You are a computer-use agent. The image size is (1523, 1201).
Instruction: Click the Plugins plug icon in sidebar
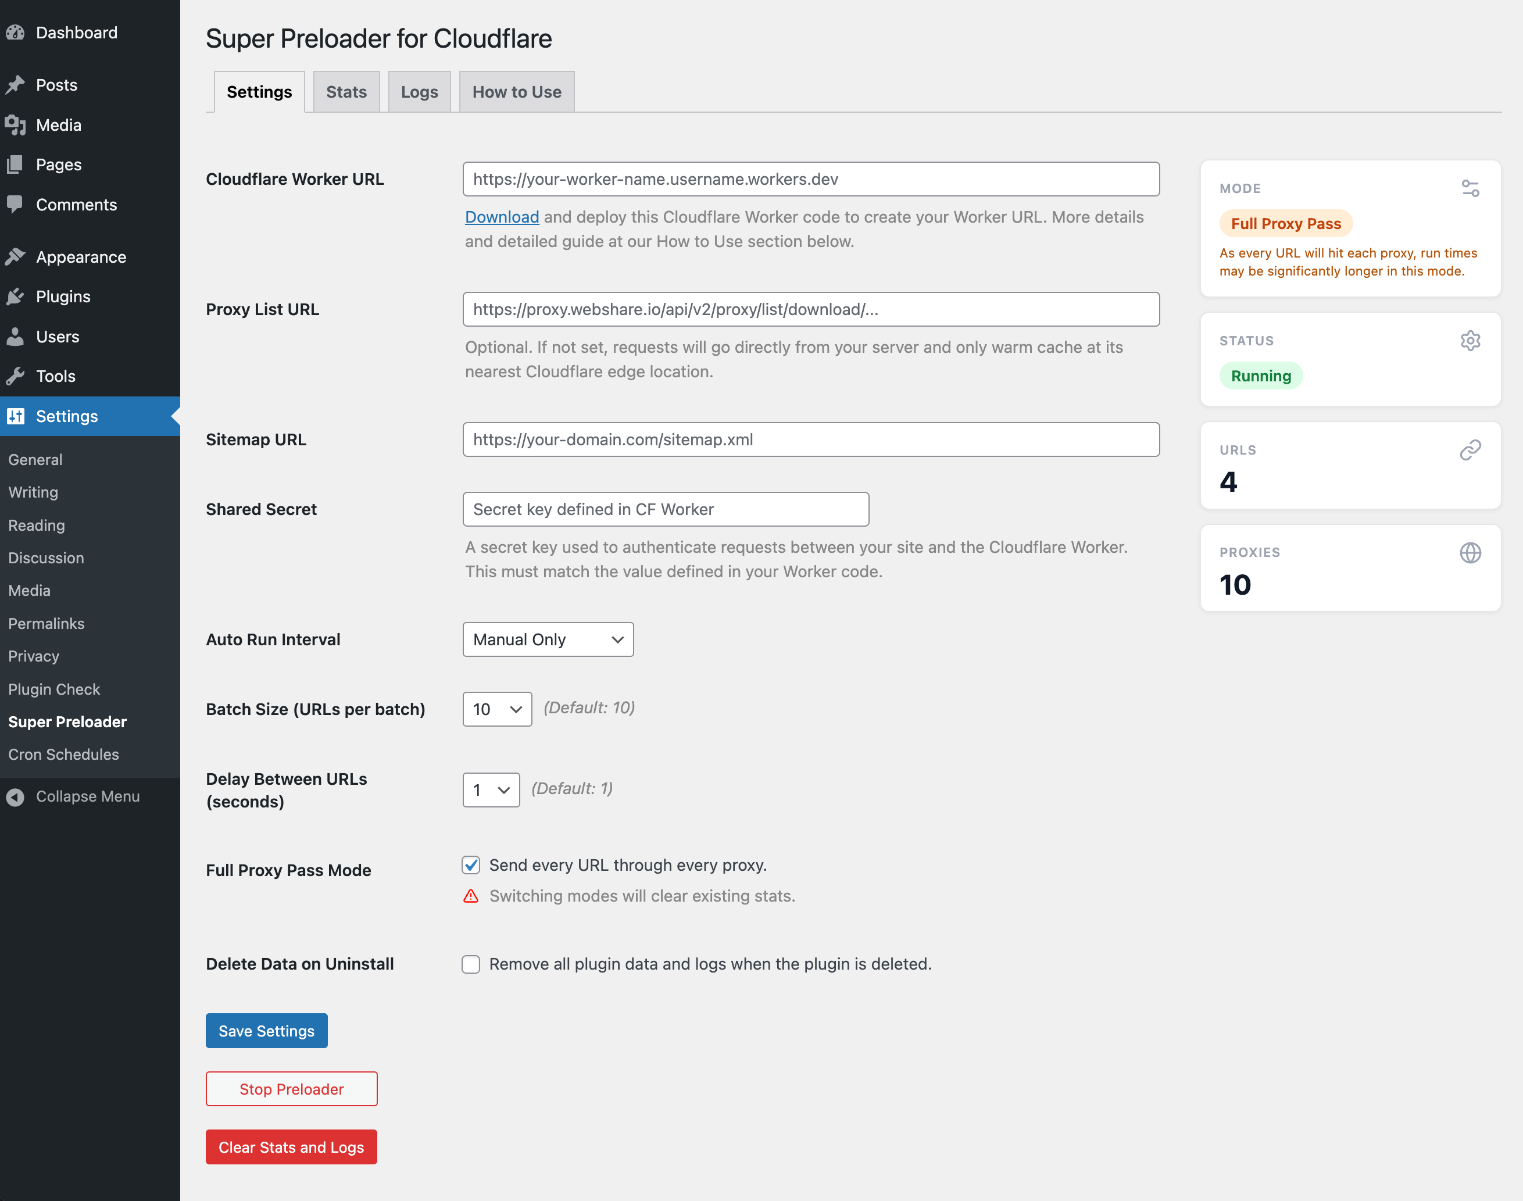16,296
